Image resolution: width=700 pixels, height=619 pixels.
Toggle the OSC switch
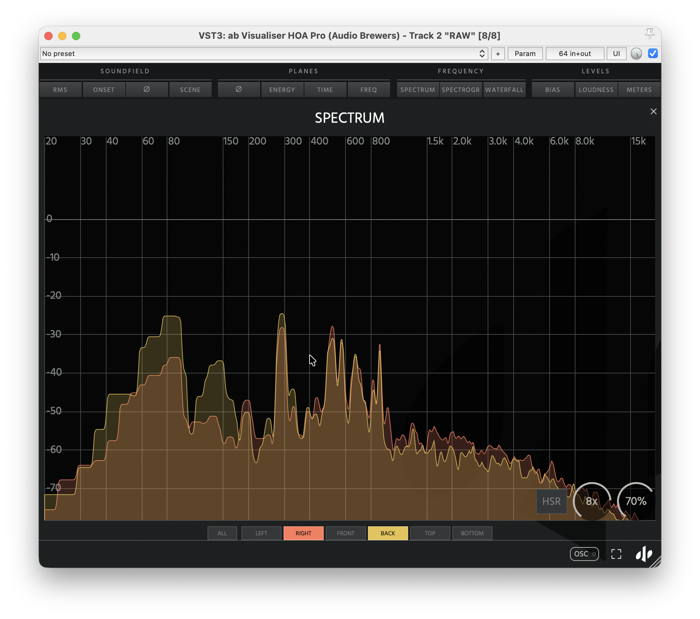[584, 554]
